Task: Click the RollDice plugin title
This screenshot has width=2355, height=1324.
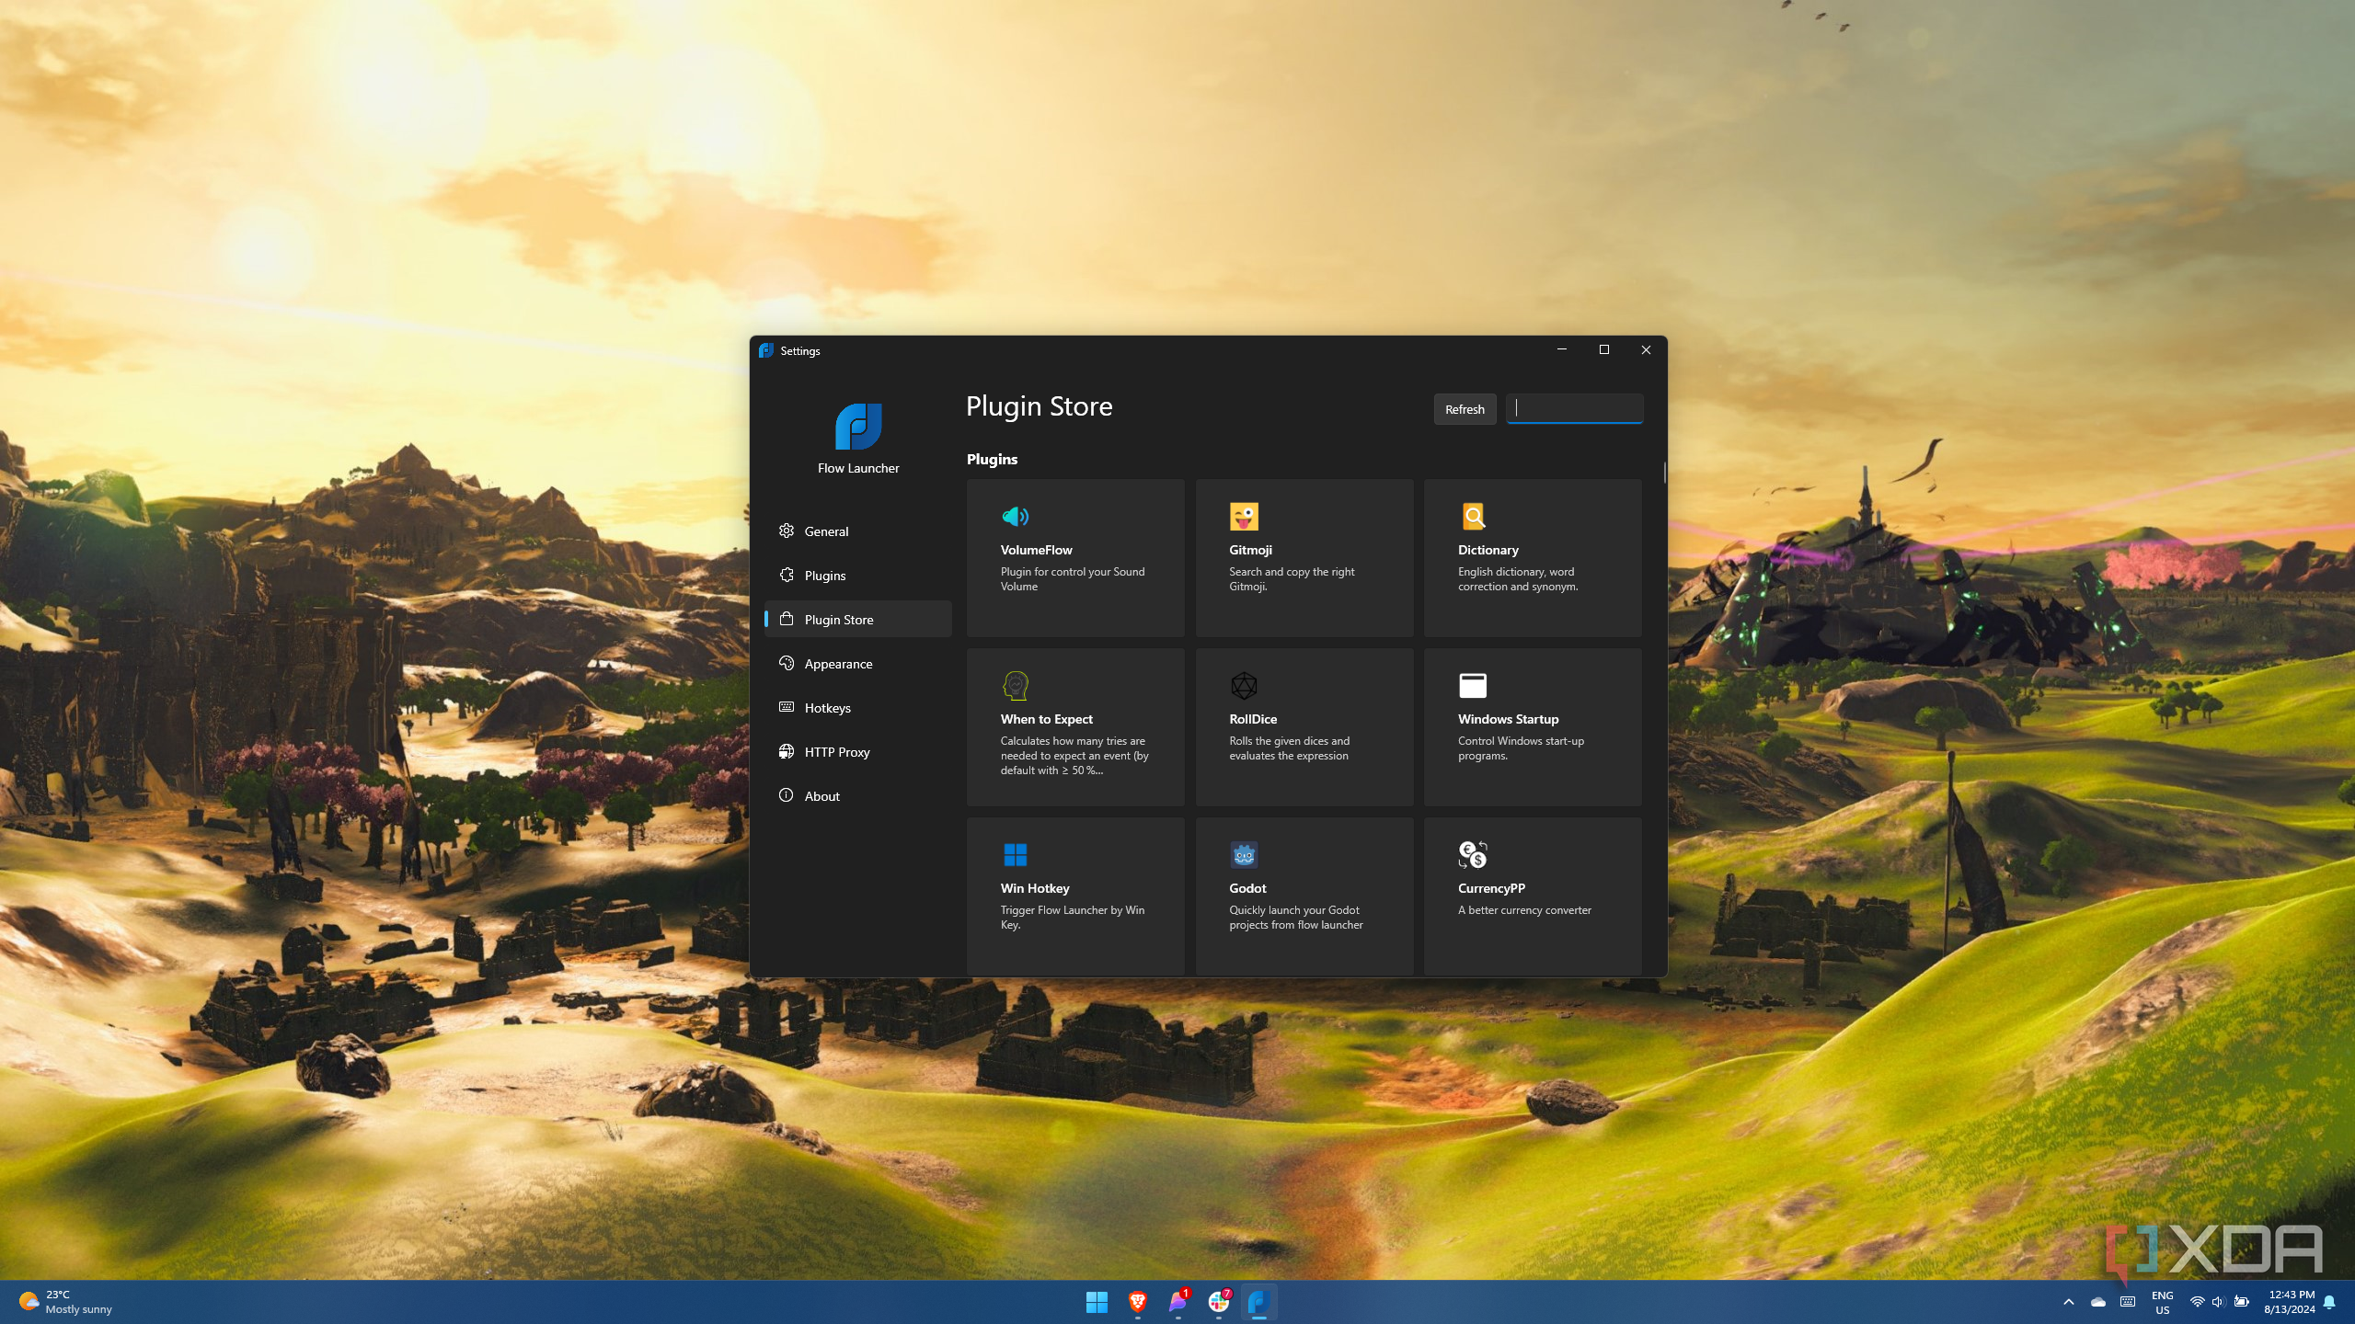Action: pos(1253,719)
